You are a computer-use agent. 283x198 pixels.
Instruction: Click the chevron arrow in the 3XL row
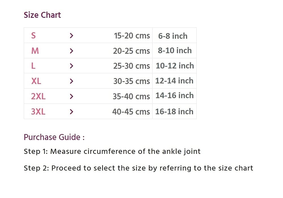coord(71,112)
